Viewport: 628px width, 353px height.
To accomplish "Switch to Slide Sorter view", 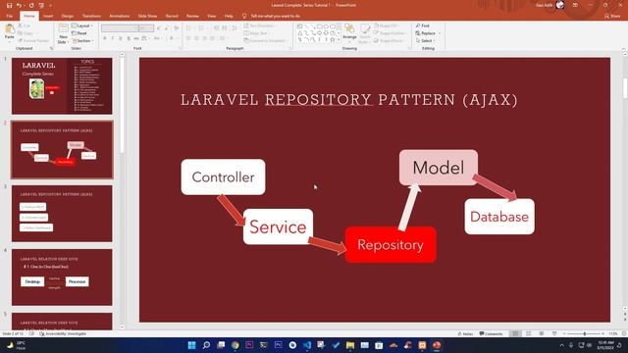I will click(529, 333).
